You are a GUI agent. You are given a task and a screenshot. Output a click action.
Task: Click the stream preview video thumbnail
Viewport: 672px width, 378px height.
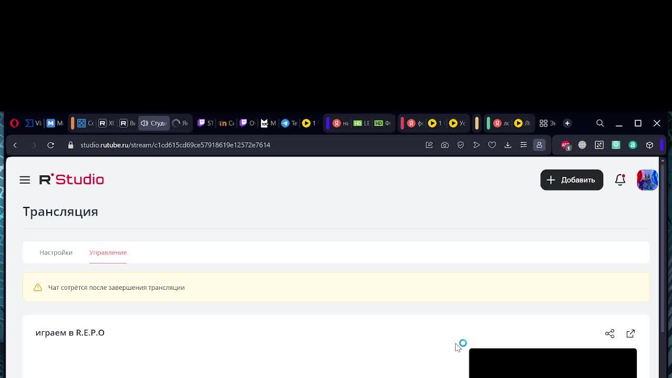553,363
